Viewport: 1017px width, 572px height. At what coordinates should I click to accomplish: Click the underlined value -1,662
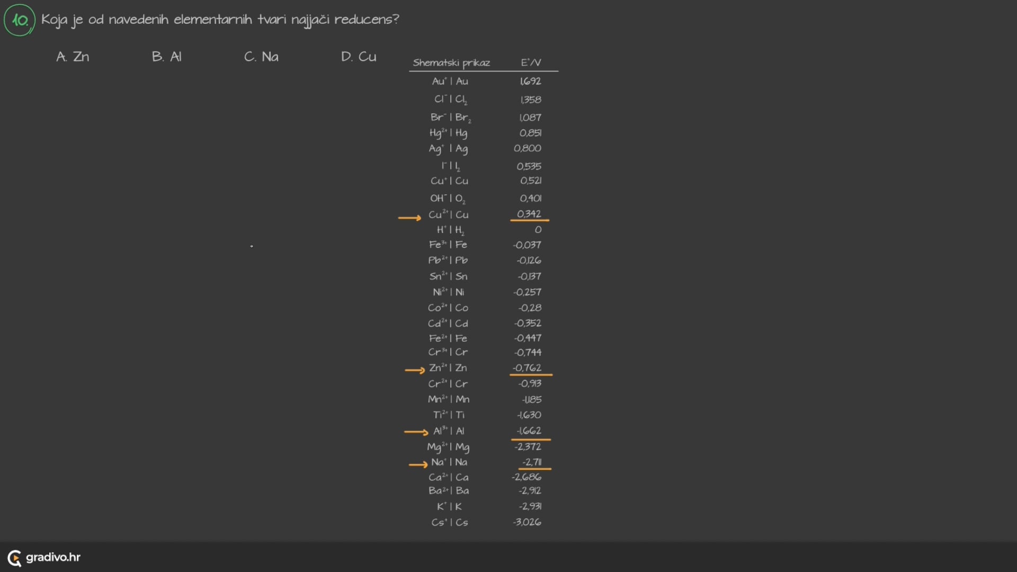(529, 431)
